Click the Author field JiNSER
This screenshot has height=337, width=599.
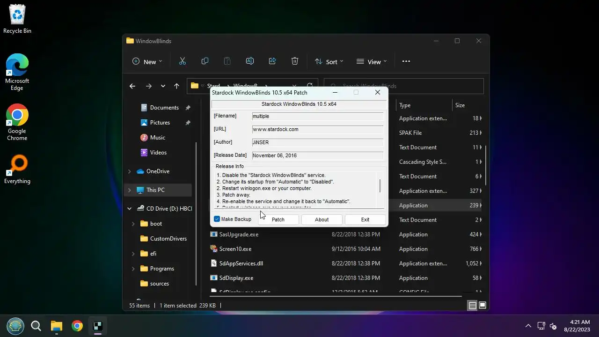(317, 142)
